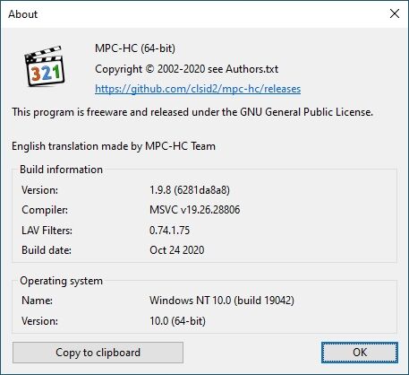The height and width of the screenshot is (375, 409).
Task: Select the MPC-HC (64-bit) title text
Action: (135, 48)
